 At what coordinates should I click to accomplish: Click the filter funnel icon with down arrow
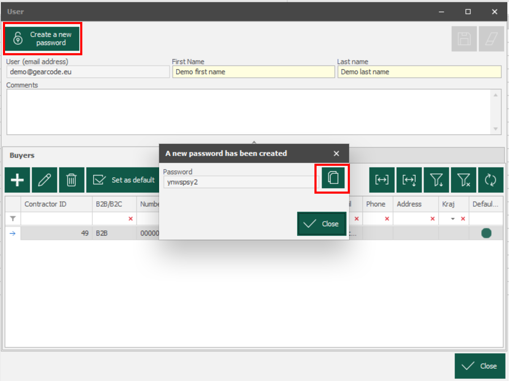[436, 180]
